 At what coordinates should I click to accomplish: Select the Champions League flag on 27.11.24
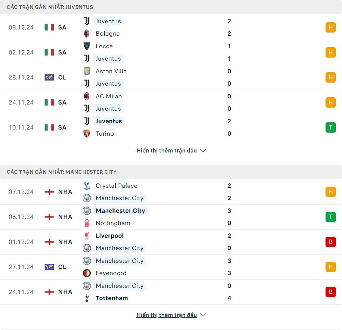(49, 267)
